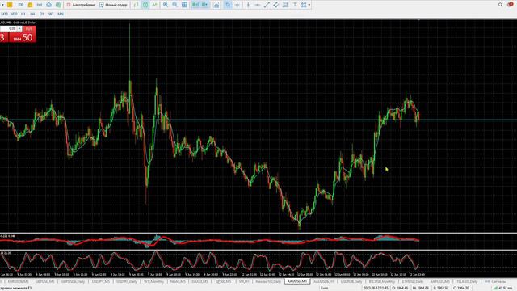The width and height of the screenshot is (517, 291).
Task: Switch to GBPUSD M5 chart tab
Action: click(44, 281)
